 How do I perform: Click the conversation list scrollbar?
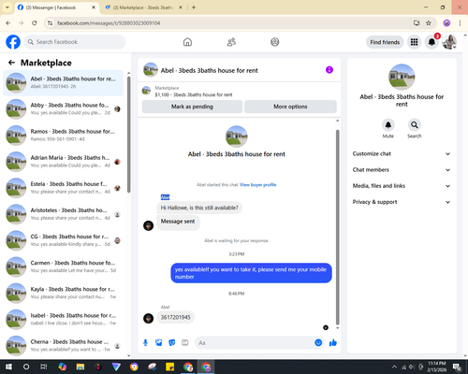pyautogui.click(x=129, y=134)
